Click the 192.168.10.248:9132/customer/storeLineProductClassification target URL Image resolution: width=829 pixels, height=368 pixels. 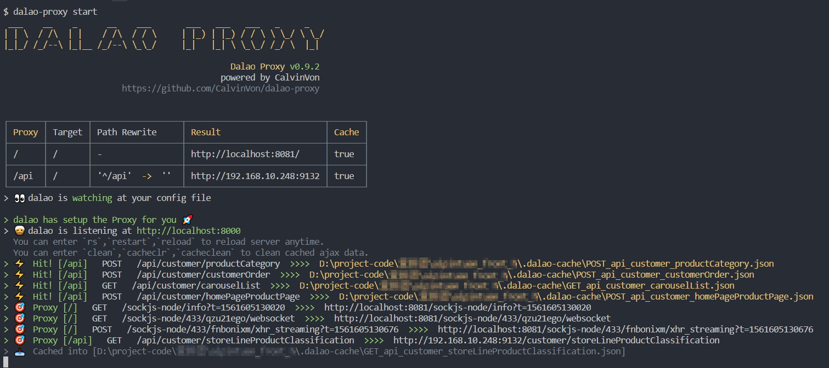[556, 340]
